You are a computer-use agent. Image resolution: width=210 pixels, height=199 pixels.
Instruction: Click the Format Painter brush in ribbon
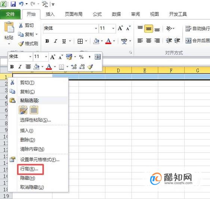click(x=21, y=44)
